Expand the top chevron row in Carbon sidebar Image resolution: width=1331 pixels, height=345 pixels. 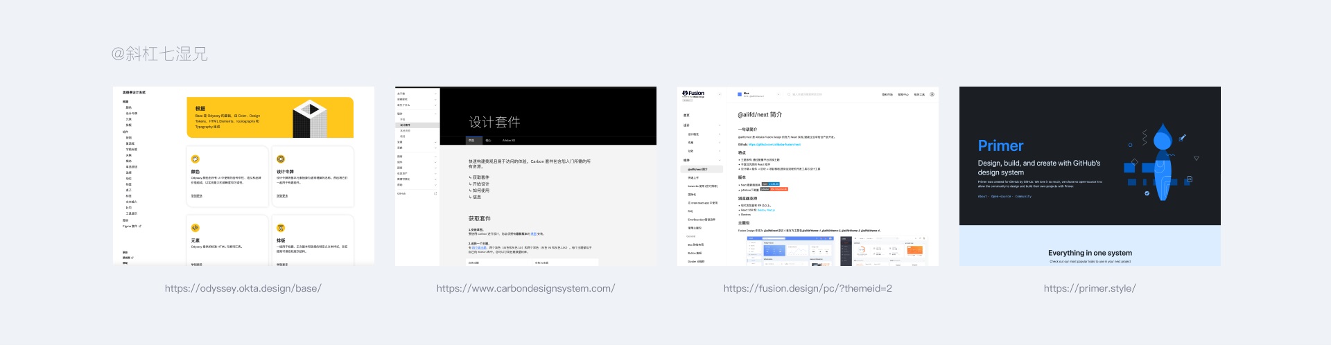click(417, 94)
